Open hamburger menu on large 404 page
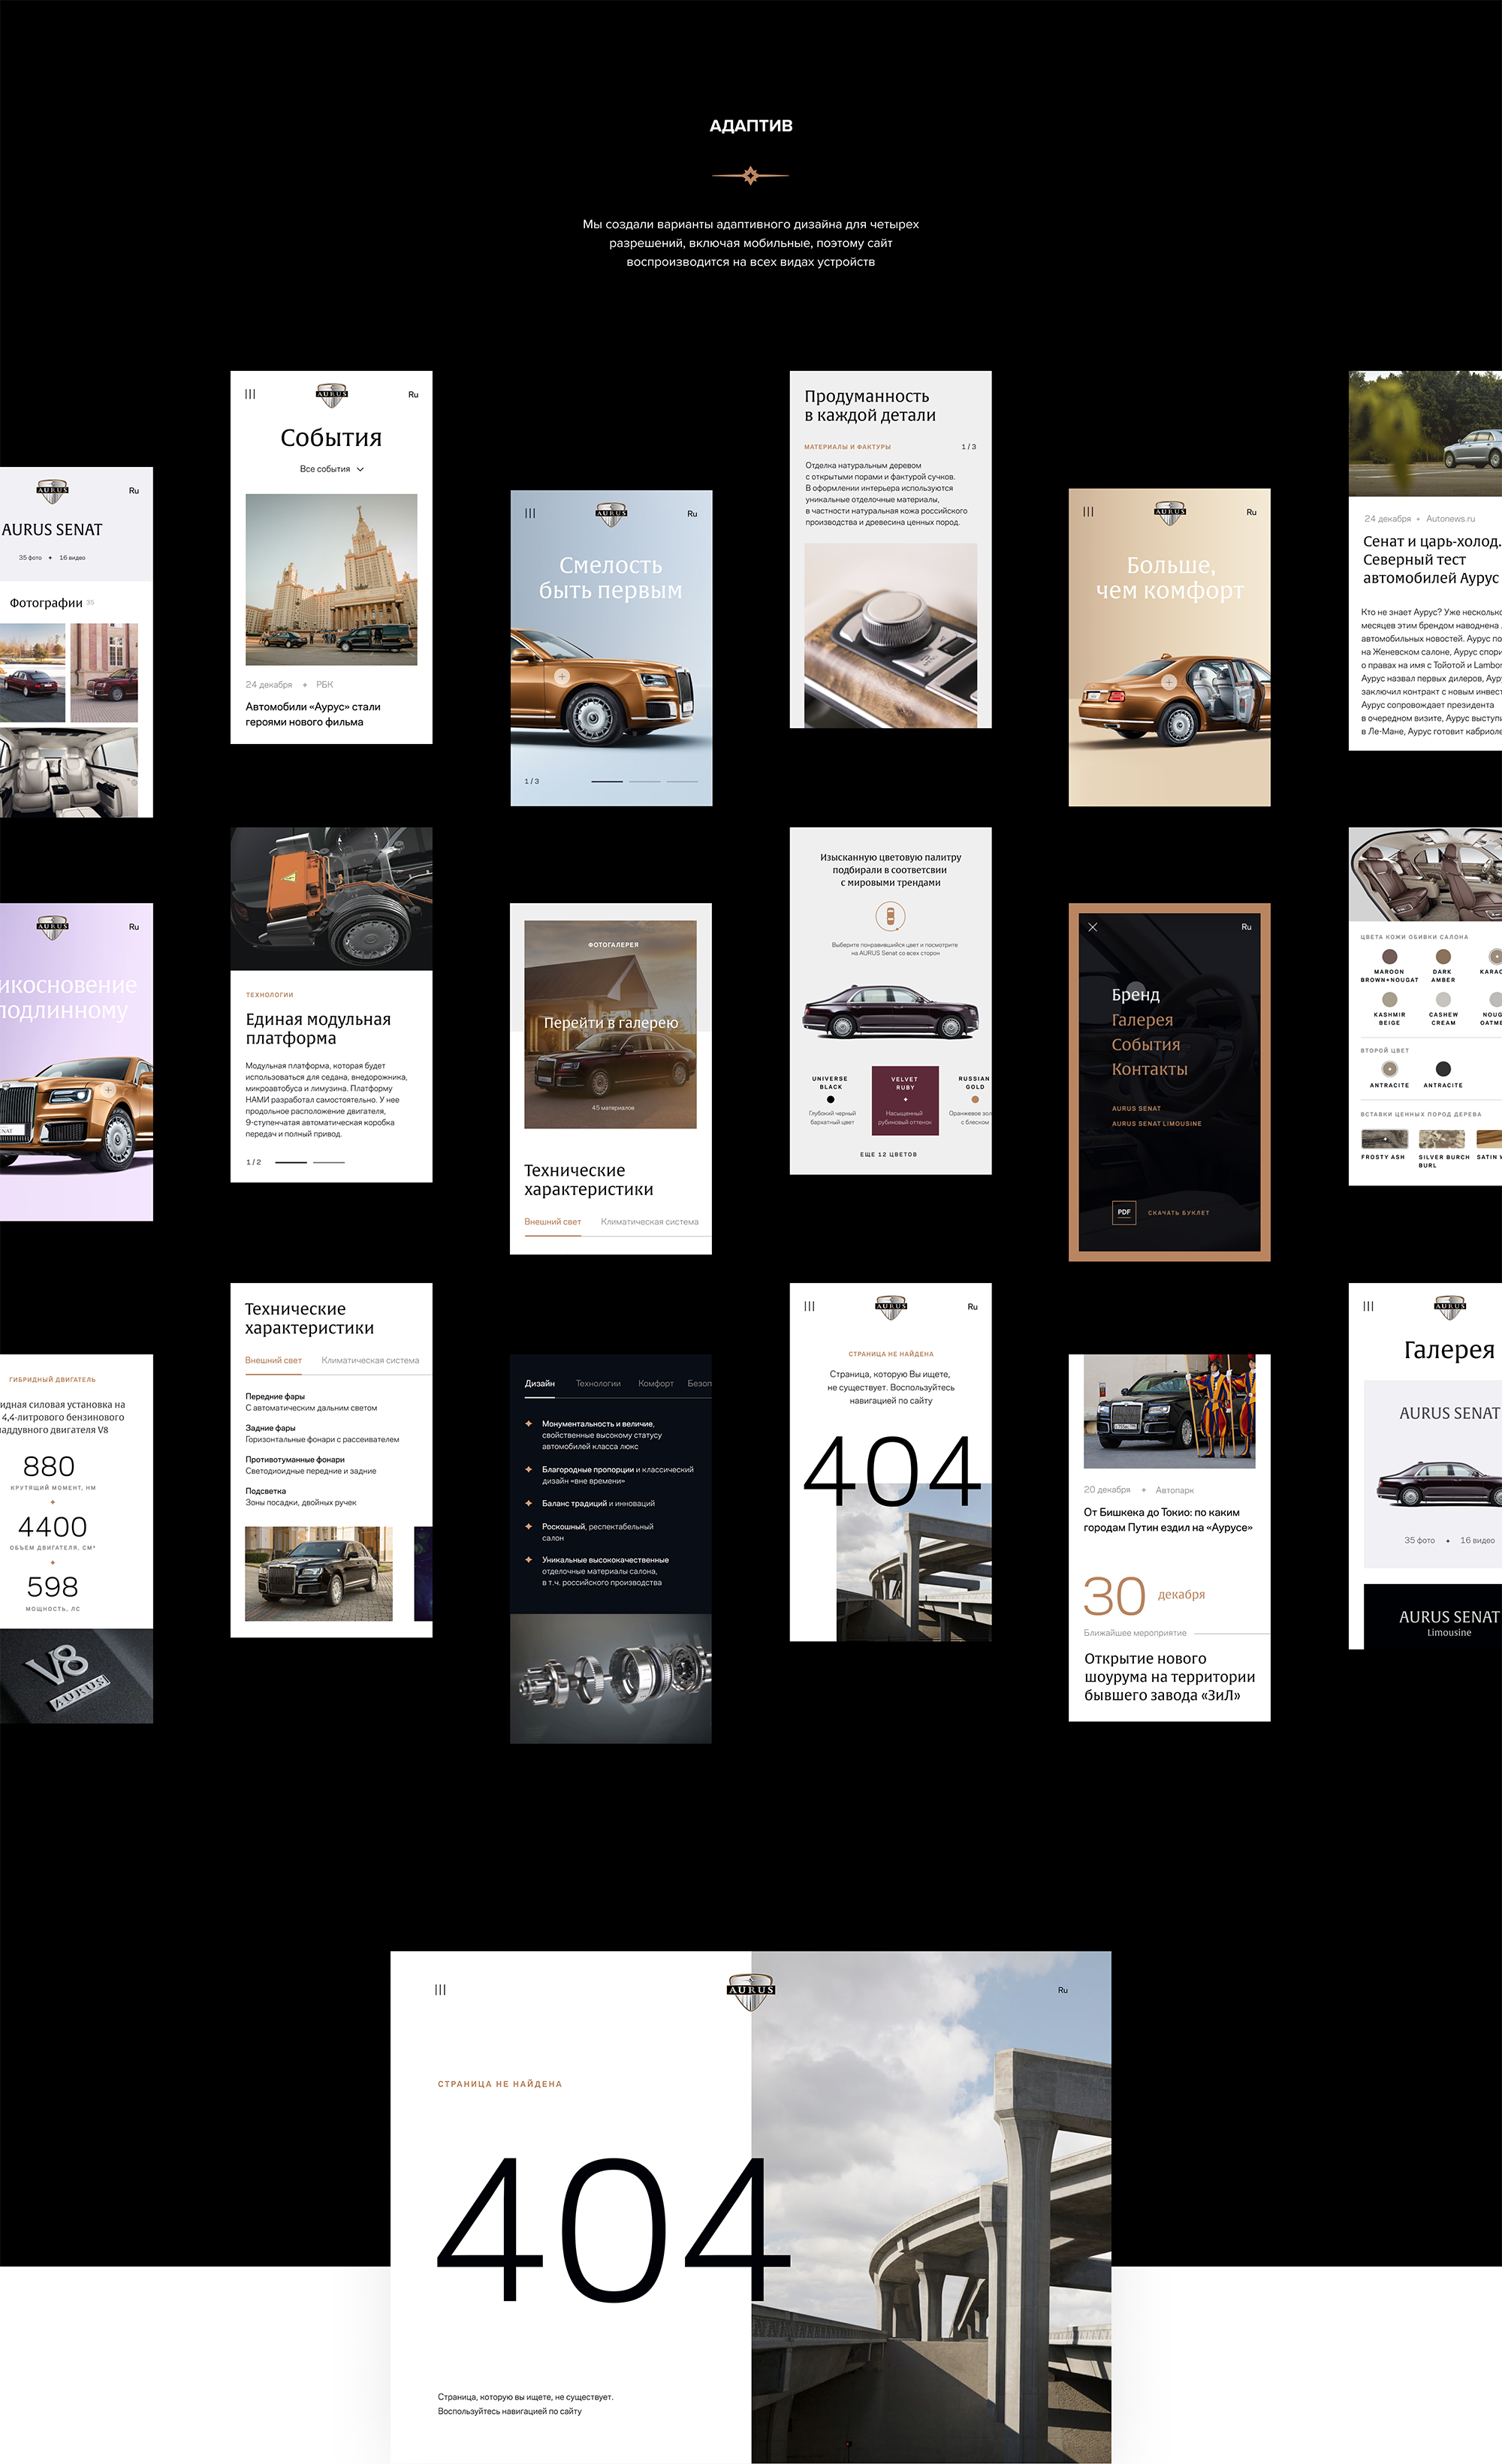 tap(440, 1990)
